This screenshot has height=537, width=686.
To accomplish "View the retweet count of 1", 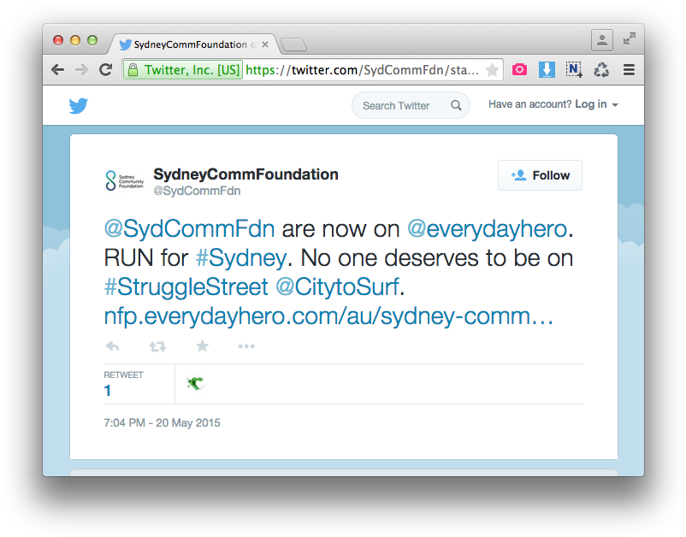I will [x=107, y=391].
